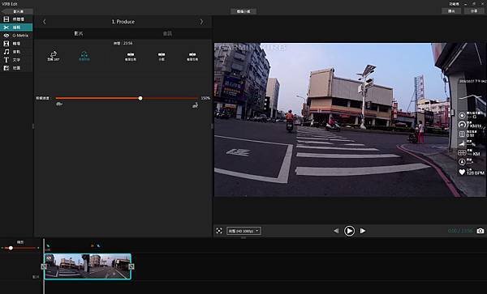
Task: Open the HD 1080p preview quality dropdown
Action: tap(243, 231)
